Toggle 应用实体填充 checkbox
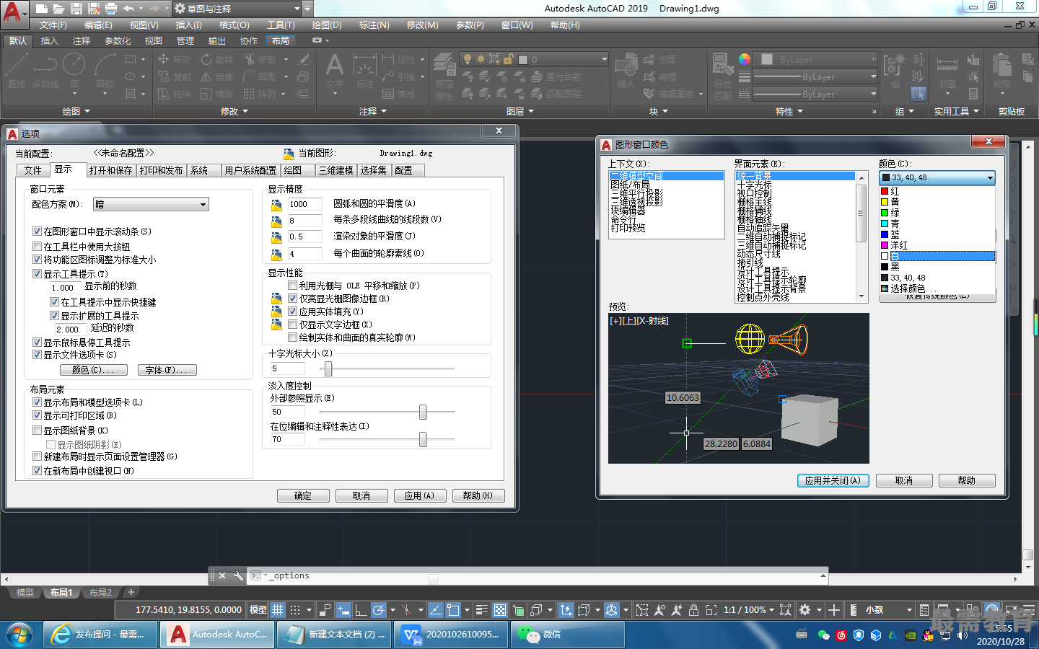This screenshot has width=1039, height=649. [x=292, y=312]
